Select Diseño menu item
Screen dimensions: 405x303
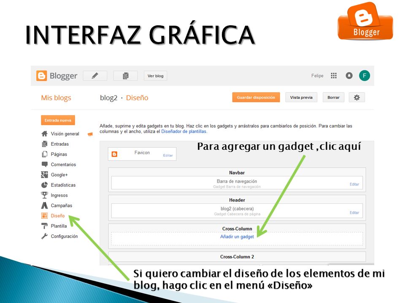pos(58,216)
